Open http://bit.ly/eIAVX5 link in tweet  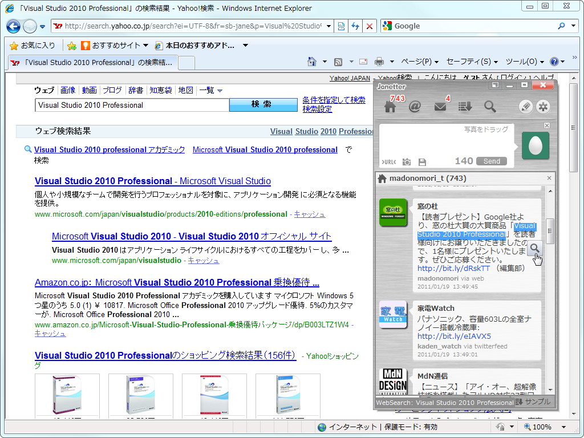[x=454, y=336]
